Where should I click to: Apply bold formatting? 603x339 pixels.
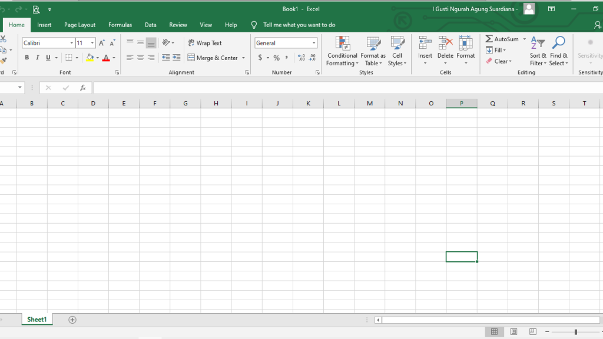(x=26, y=57)
